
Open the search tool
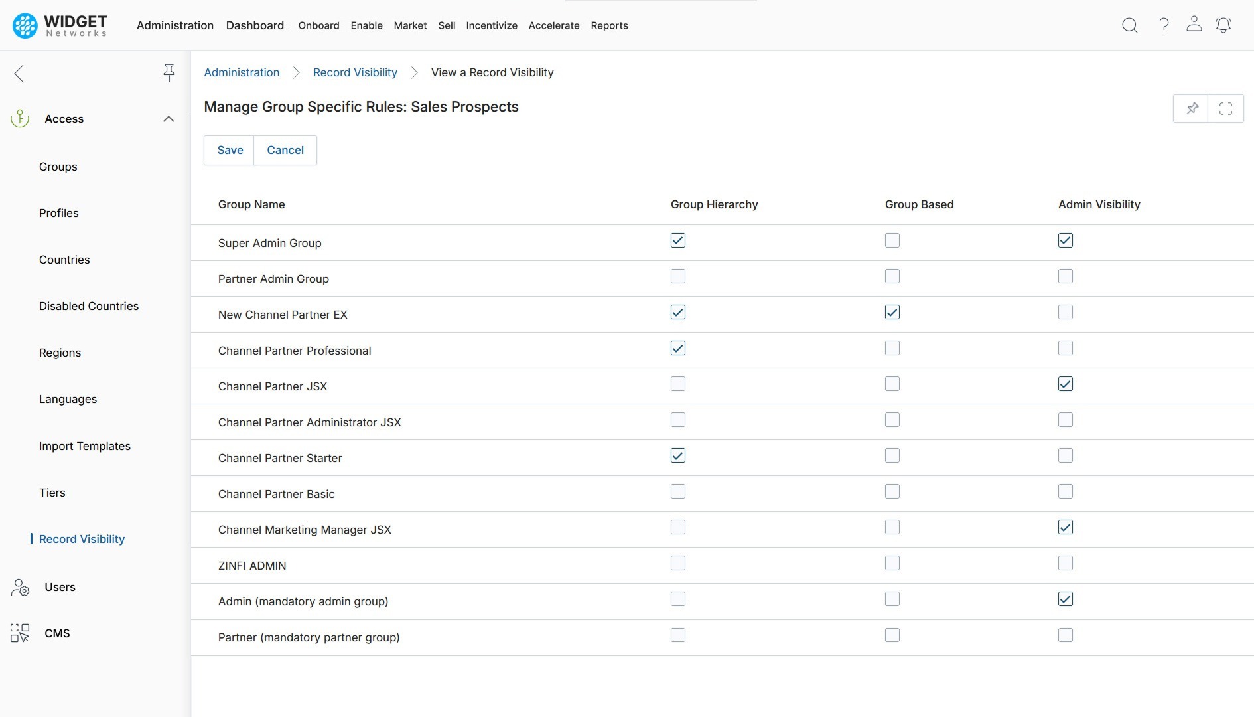(1130, 25)
